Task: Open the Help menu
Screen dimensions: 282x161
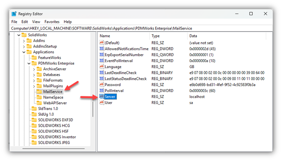Action: [68, 22]
